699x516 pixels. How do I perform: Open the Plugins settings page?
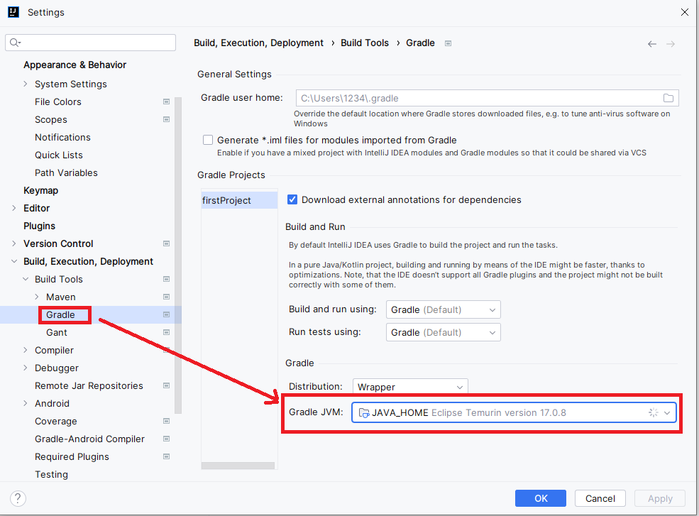39,226
